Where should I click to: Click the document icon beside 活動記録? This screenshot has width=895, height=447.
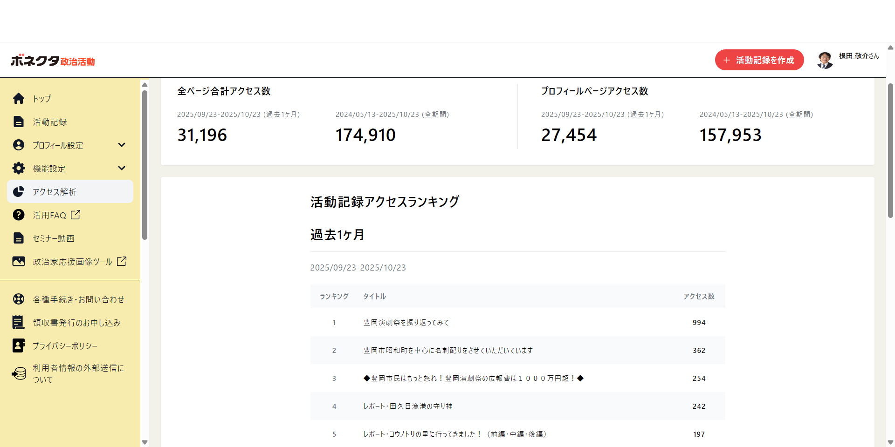19,122
